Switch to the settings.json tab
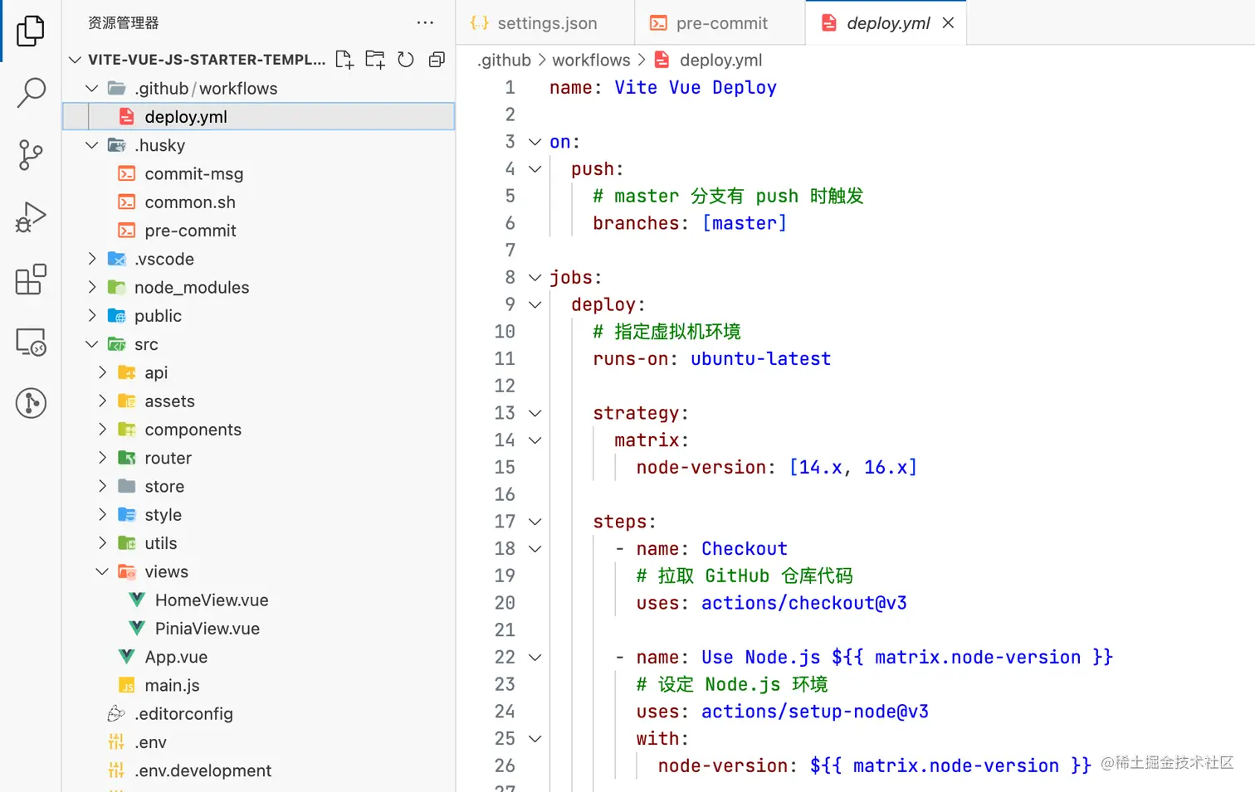 point(545,23)
